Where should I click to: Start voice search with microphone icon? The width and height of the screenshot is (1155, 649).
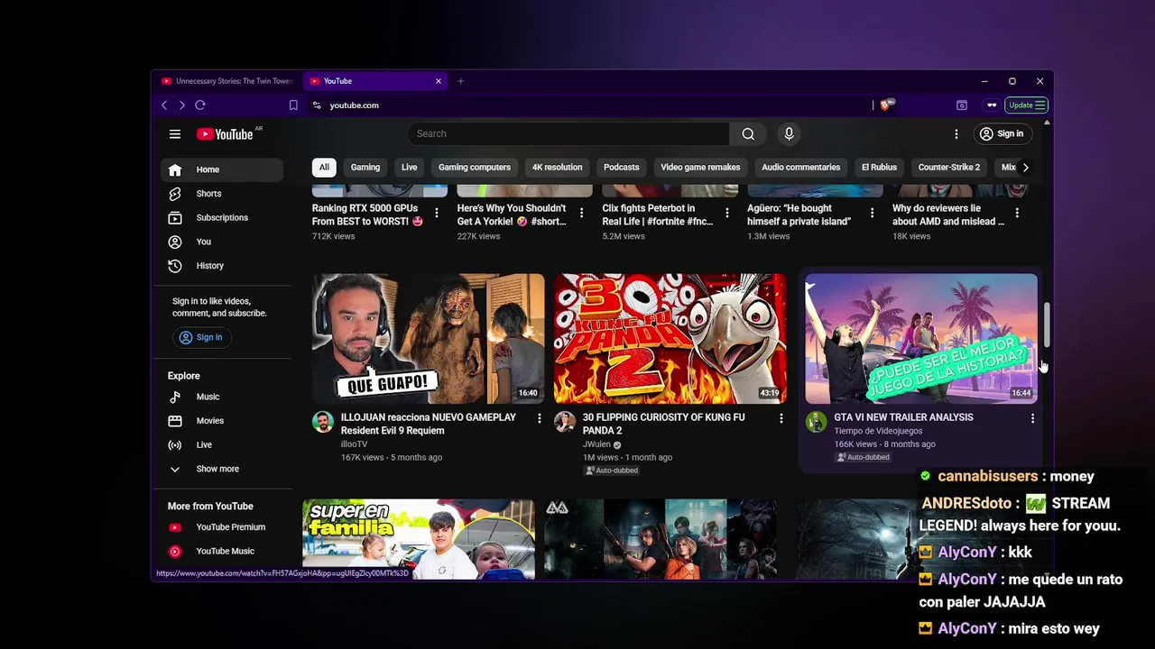789,133
